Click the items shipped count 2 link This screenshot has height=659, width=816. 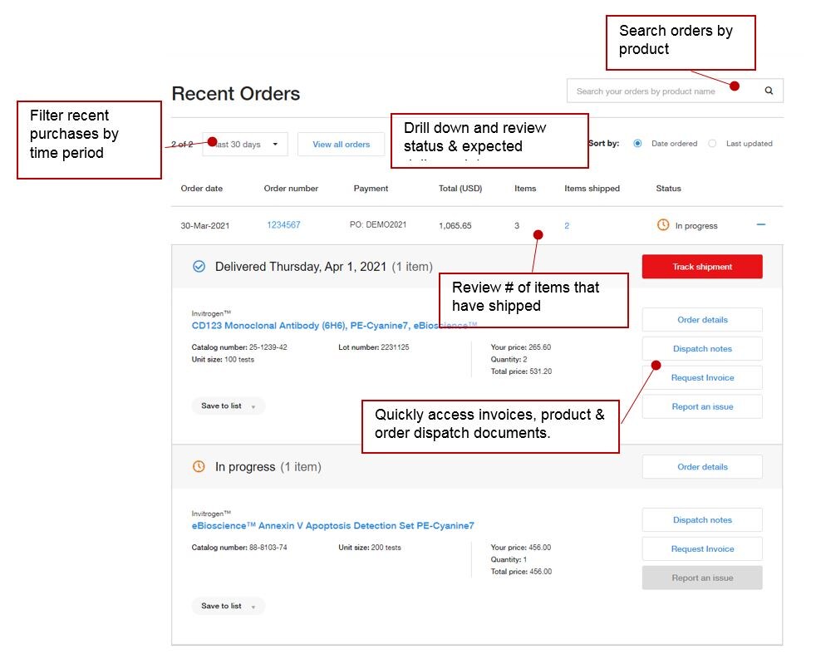[x=567, y=225]
